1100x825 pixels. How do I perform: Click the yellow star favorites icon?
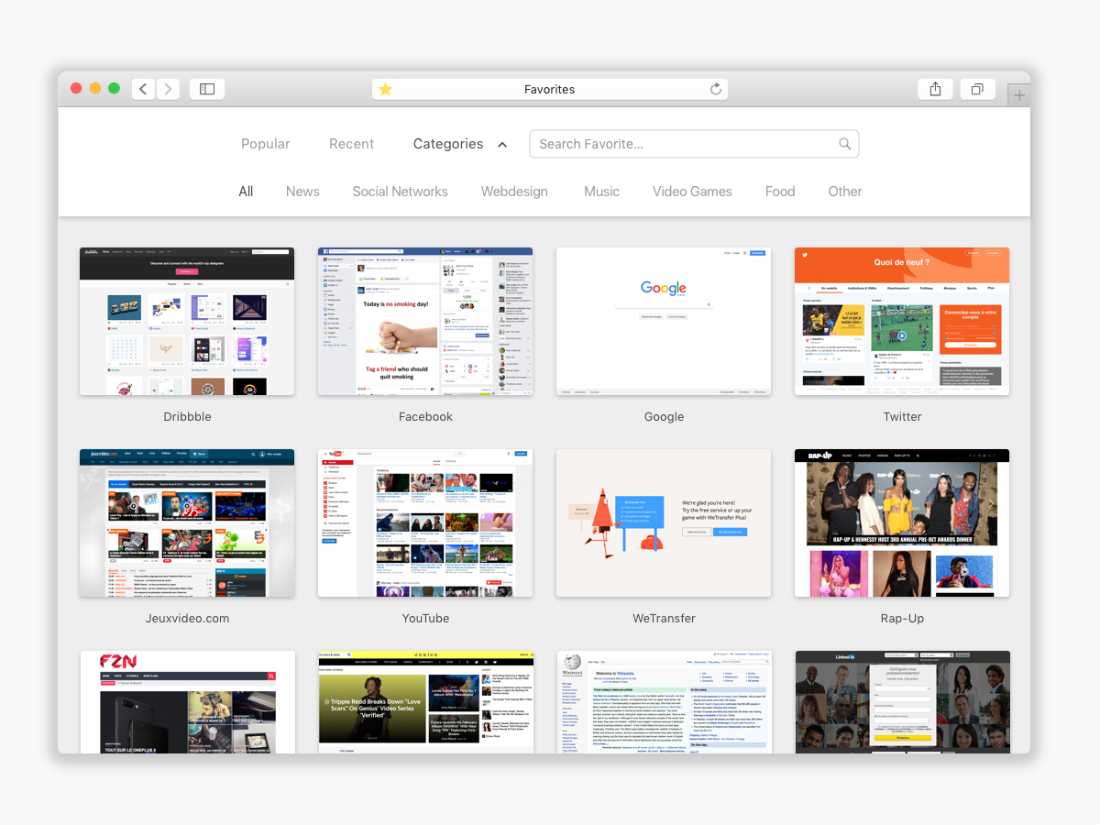386,89
